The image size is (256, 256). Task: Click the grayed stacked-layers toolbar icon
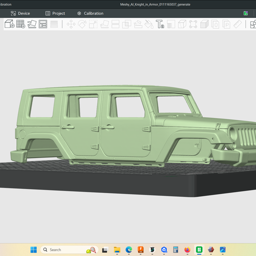(x=204, y=24)
